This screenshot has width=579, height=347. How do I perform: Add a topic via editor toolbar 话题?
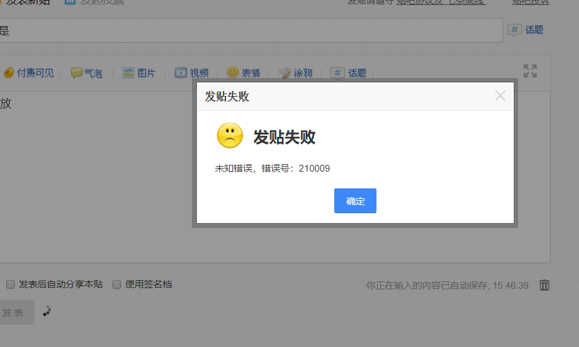(349, 73)
